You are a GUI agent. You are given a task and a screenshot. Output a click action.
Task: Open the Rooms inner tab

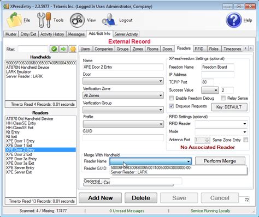tap(152, 49)
